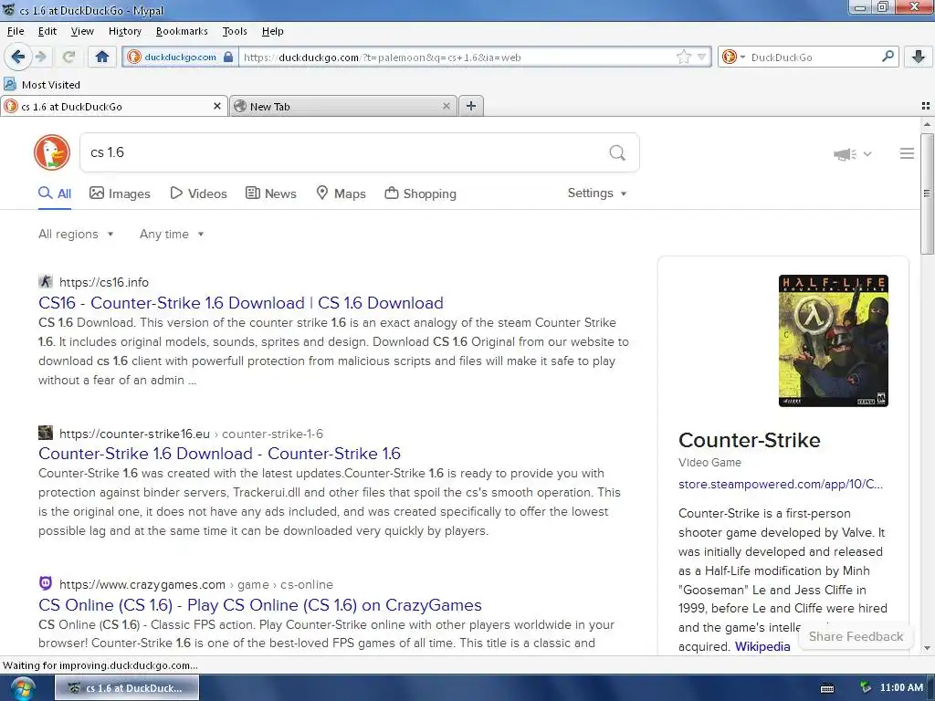Click the toolbar search magnifier icon

click(888, 57)
